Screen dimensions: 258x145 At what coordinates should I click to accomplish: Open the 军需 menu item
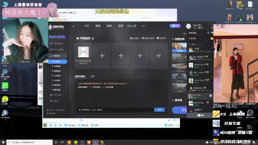coord(120,26)
